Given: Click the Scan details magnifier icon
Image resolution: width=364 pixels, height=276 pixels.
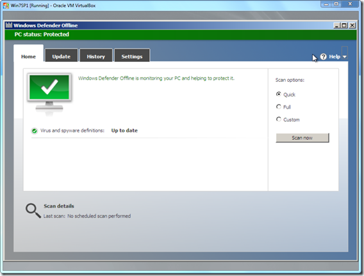Looking at the screenshot, I should (x=33, y=210).
